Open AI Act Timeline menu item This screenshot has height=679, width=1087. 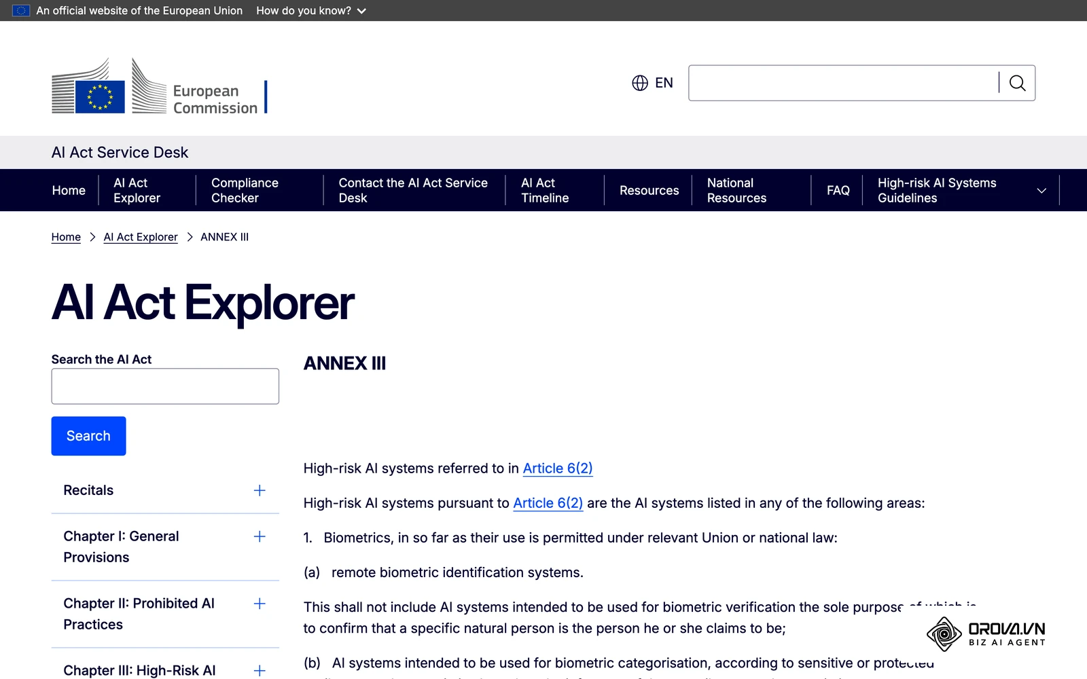pyautogui.click(x=545, y=191)
